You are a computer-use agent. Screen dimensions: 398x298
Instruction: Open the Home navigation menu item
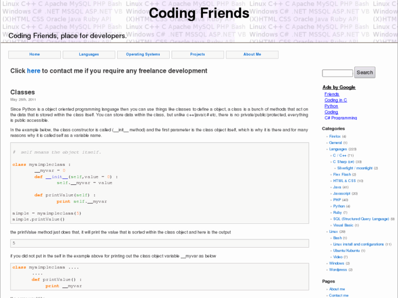tap(34, 55)
